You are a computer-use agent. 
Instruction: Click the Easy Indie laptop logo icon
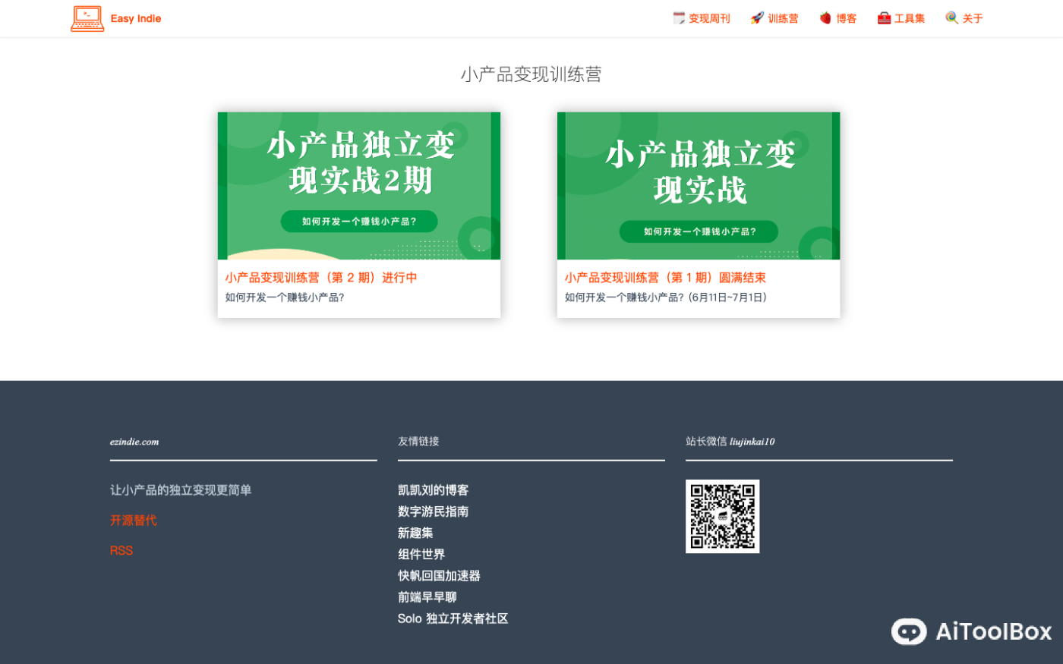tap(87, 18)
